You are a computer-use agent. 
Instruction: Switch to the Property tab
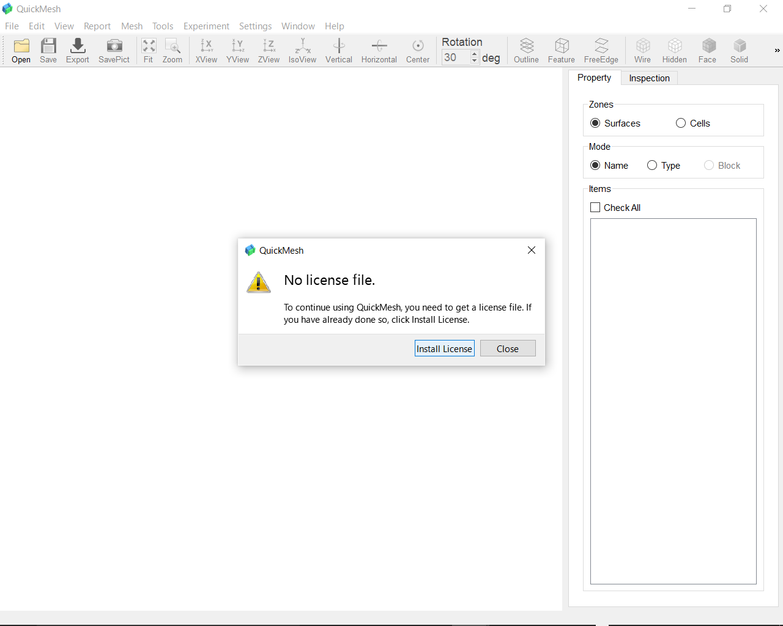click(595, 78)
